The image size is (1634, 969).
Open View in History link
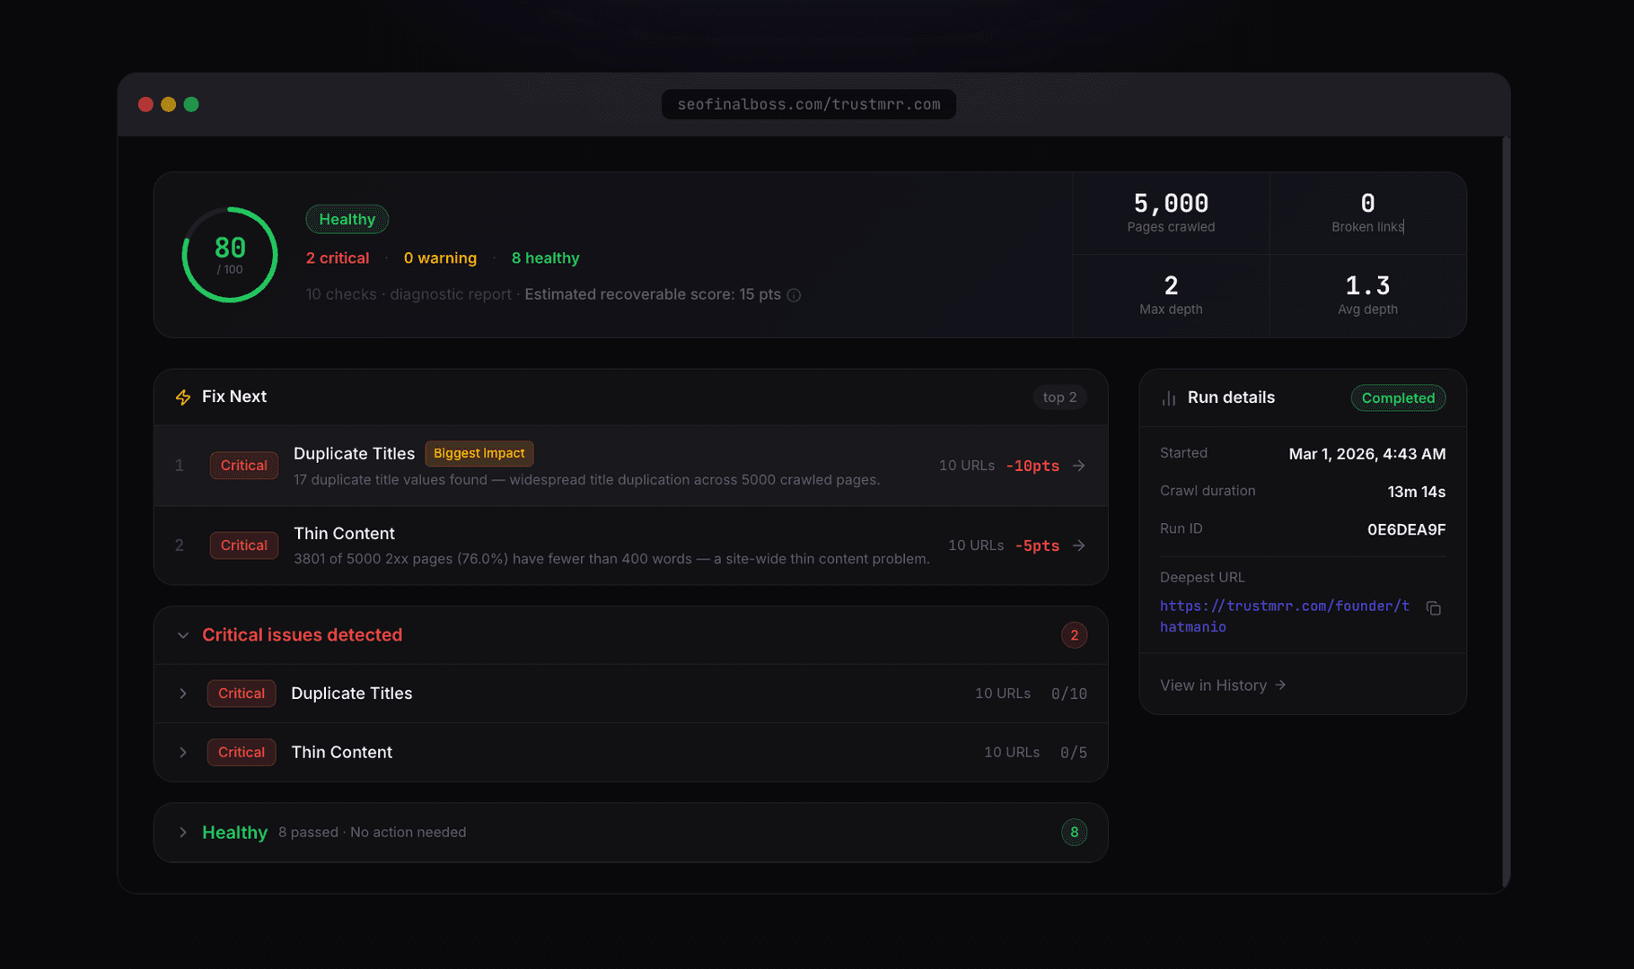tap(1223, 685)
